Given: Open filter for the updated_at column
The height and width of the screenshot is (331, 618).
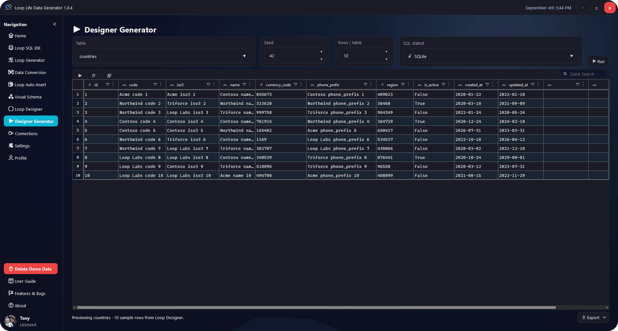Looking at the screenshot, I should point(533,85).
